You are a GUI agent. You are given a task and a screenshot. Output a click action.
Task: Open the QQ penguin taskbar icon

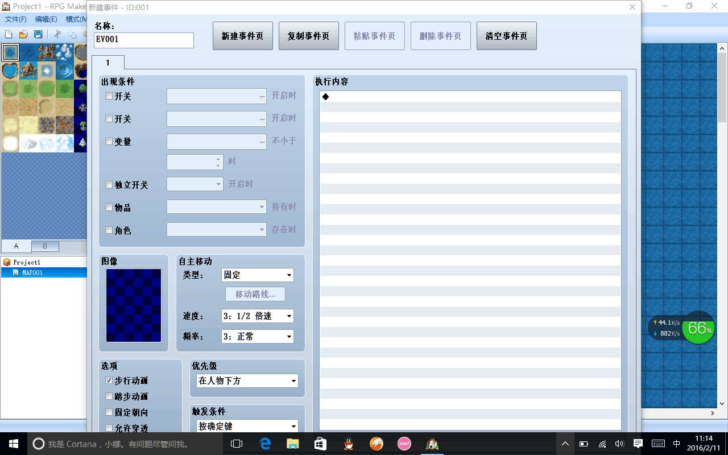click(349, 444)
